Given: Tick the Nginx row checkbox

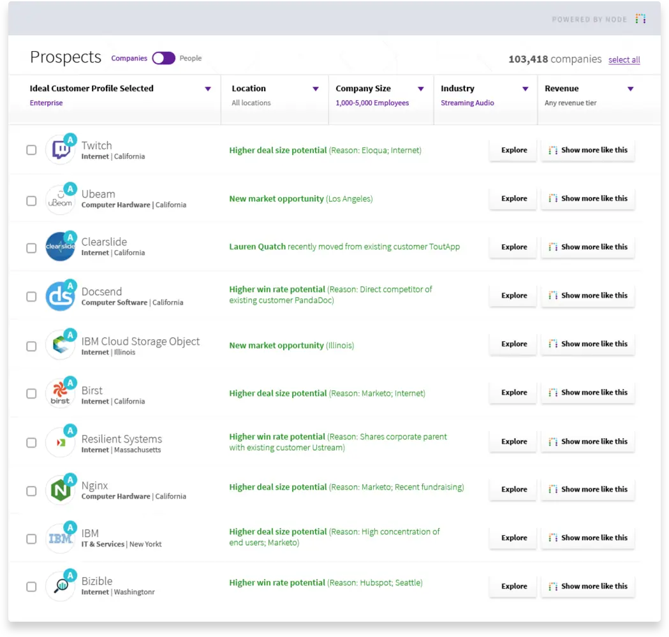Looking at the screenshot, I should 32,491.
